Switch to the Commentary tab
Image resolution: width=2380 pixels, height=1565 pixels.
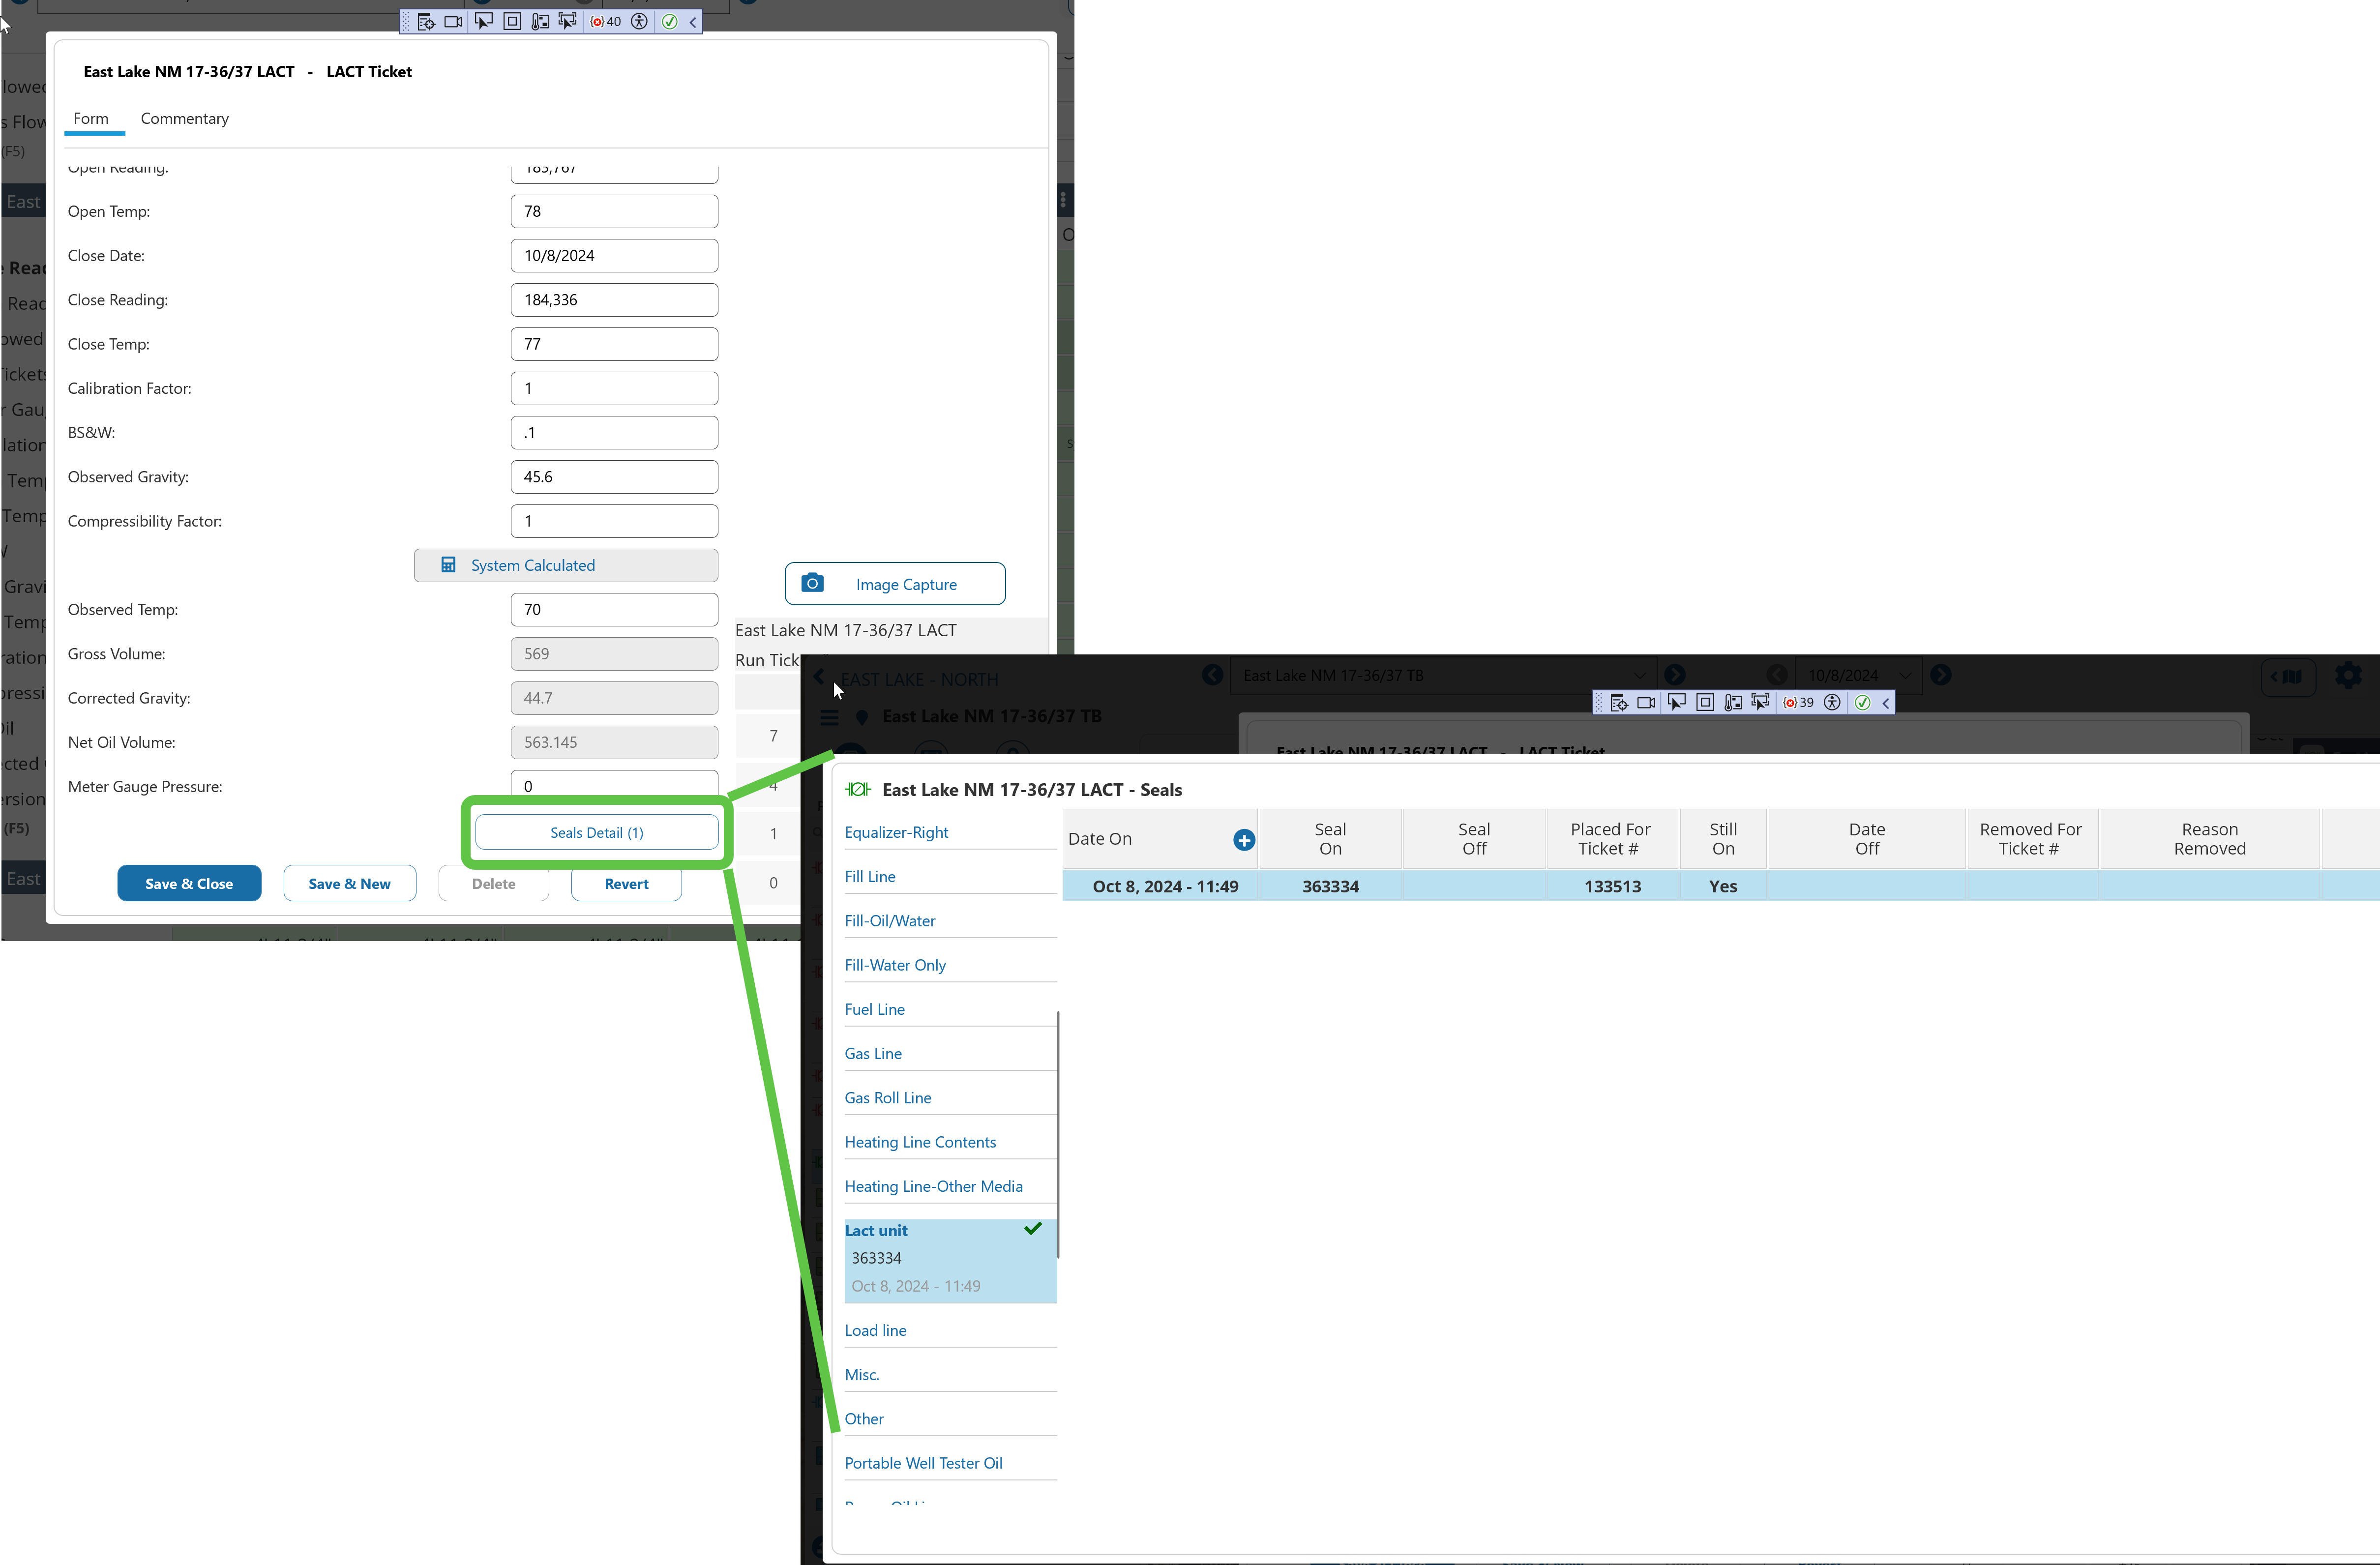point(184,118)
